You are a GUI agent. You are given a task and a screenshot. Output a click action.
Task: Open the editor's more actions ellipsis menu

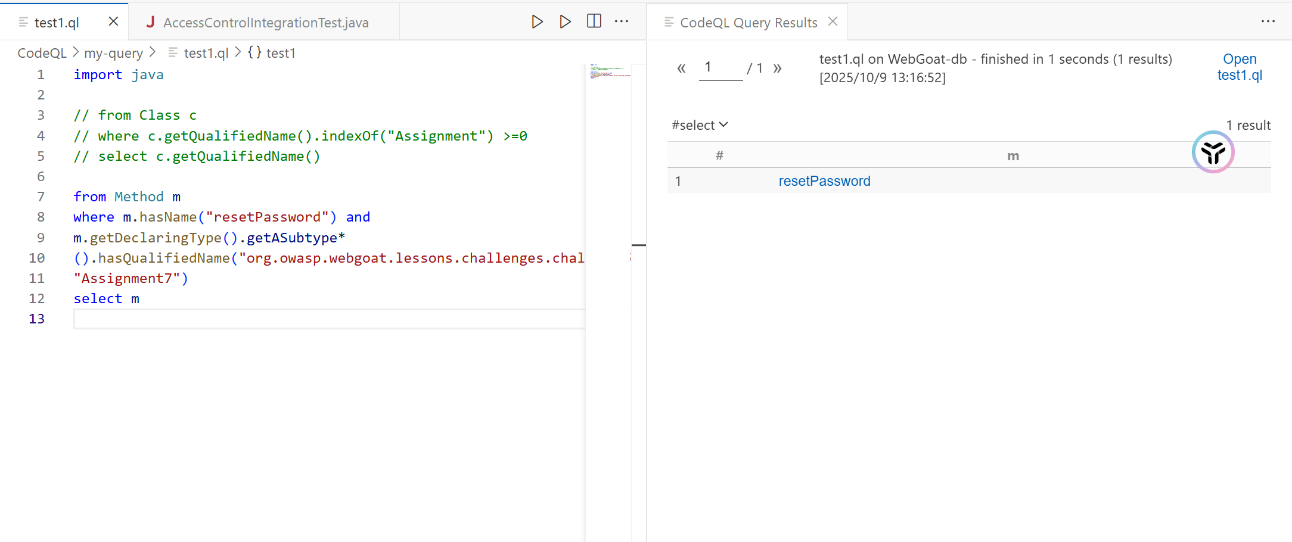click(622, 21)
